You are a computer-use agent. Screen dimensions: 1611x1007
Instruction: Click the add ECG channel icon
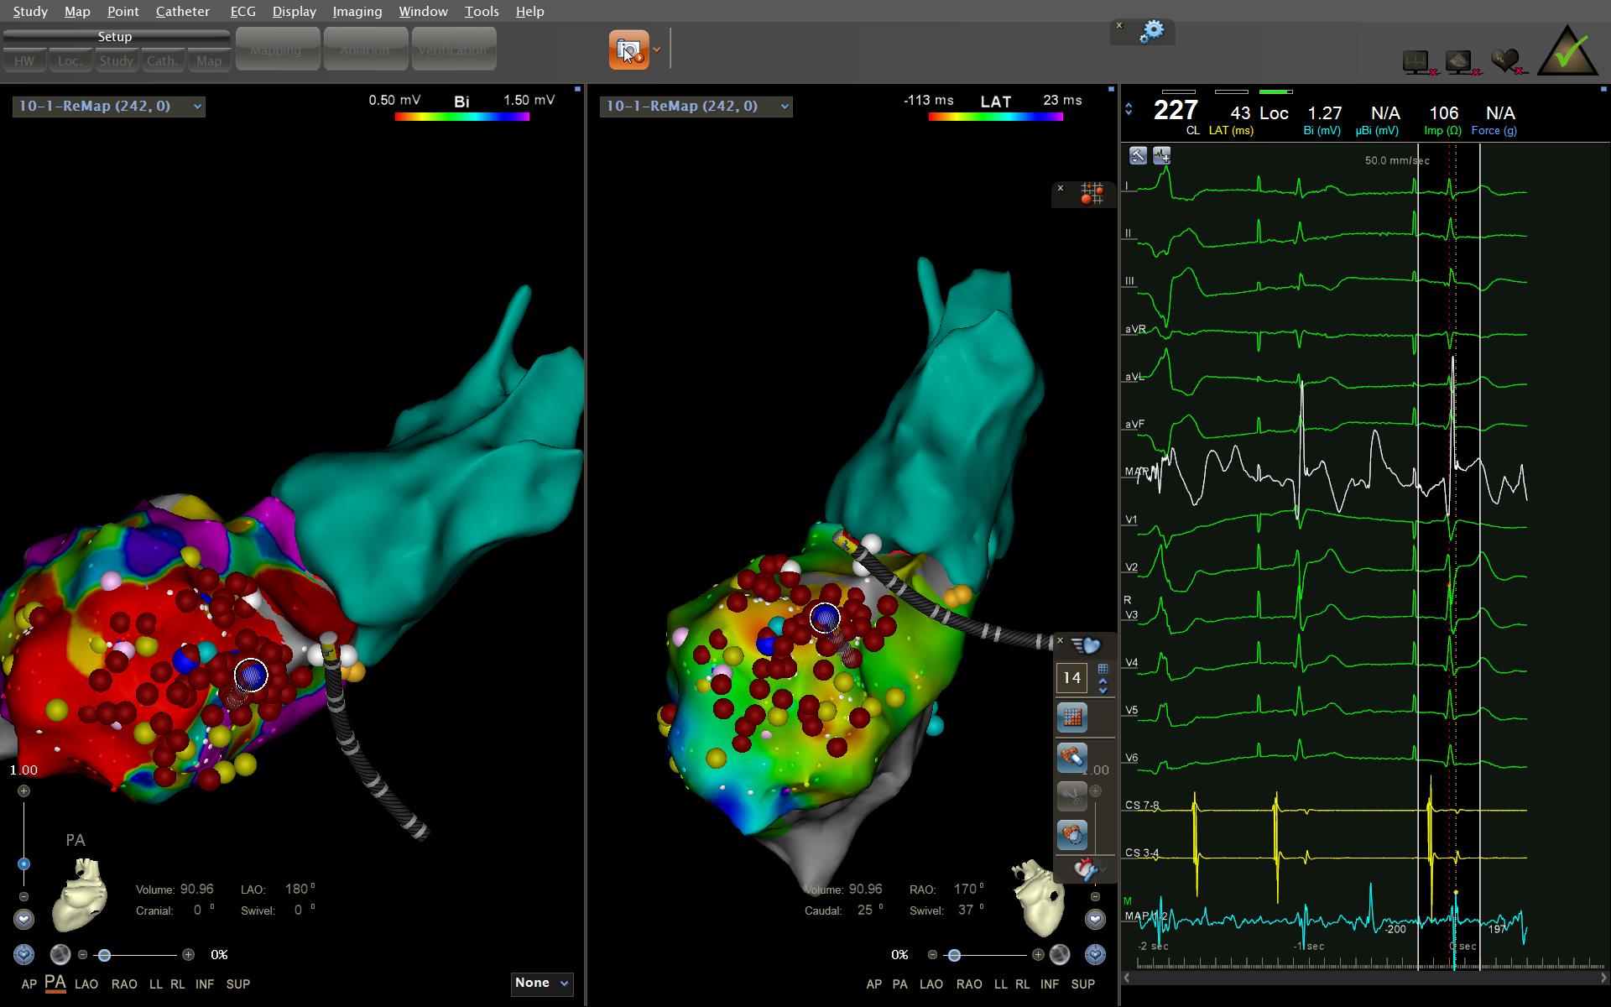tap(1162, 155)
